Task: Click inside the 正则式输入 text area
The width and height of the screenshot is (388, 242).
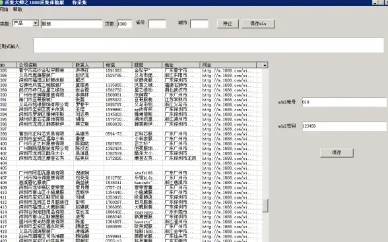Action: click(209, 45)
